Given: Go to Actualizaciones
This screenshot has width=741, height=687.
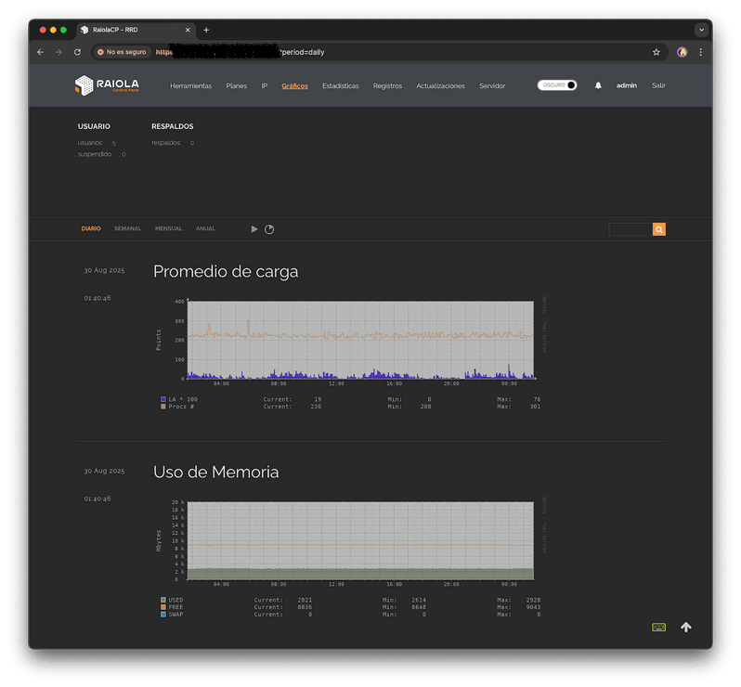Looking at the screenshot, I should click(x=440, y=86).
